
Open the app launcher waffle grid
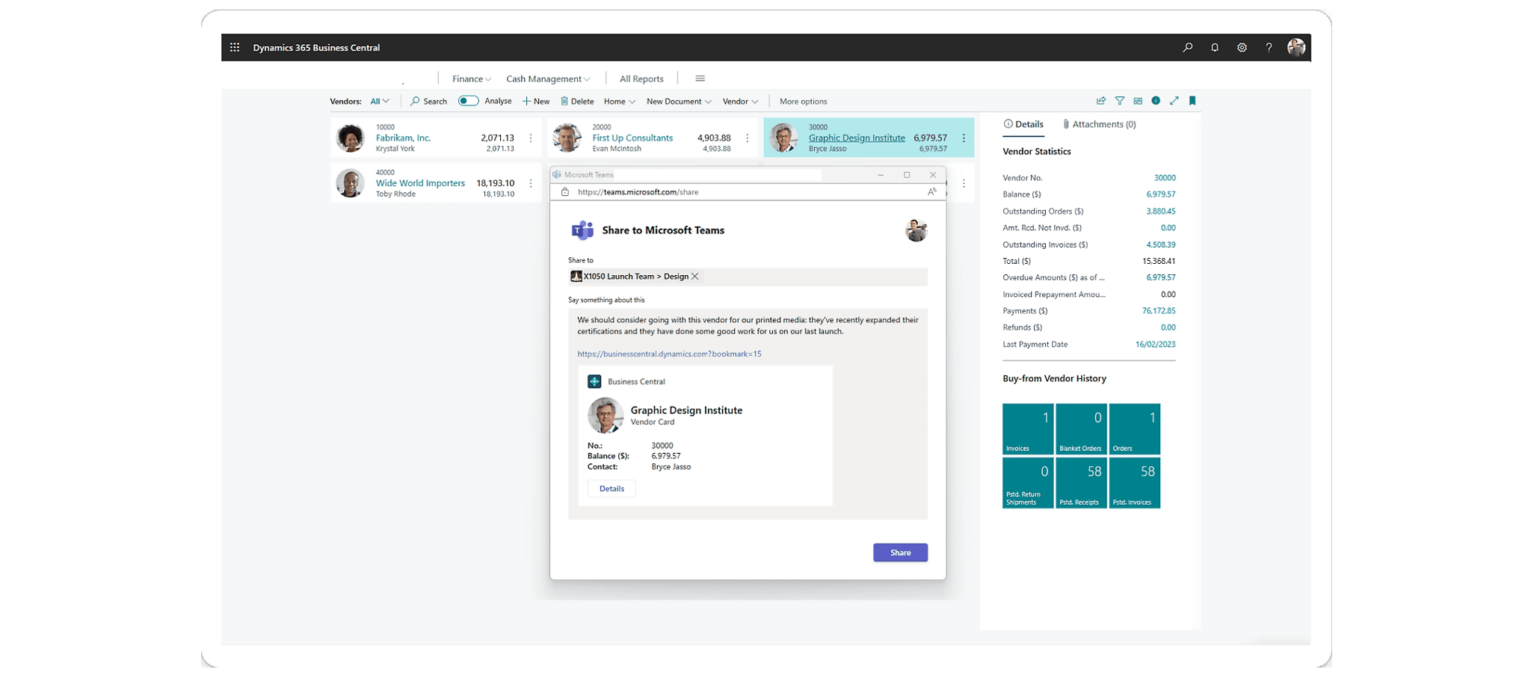point(235,47)
